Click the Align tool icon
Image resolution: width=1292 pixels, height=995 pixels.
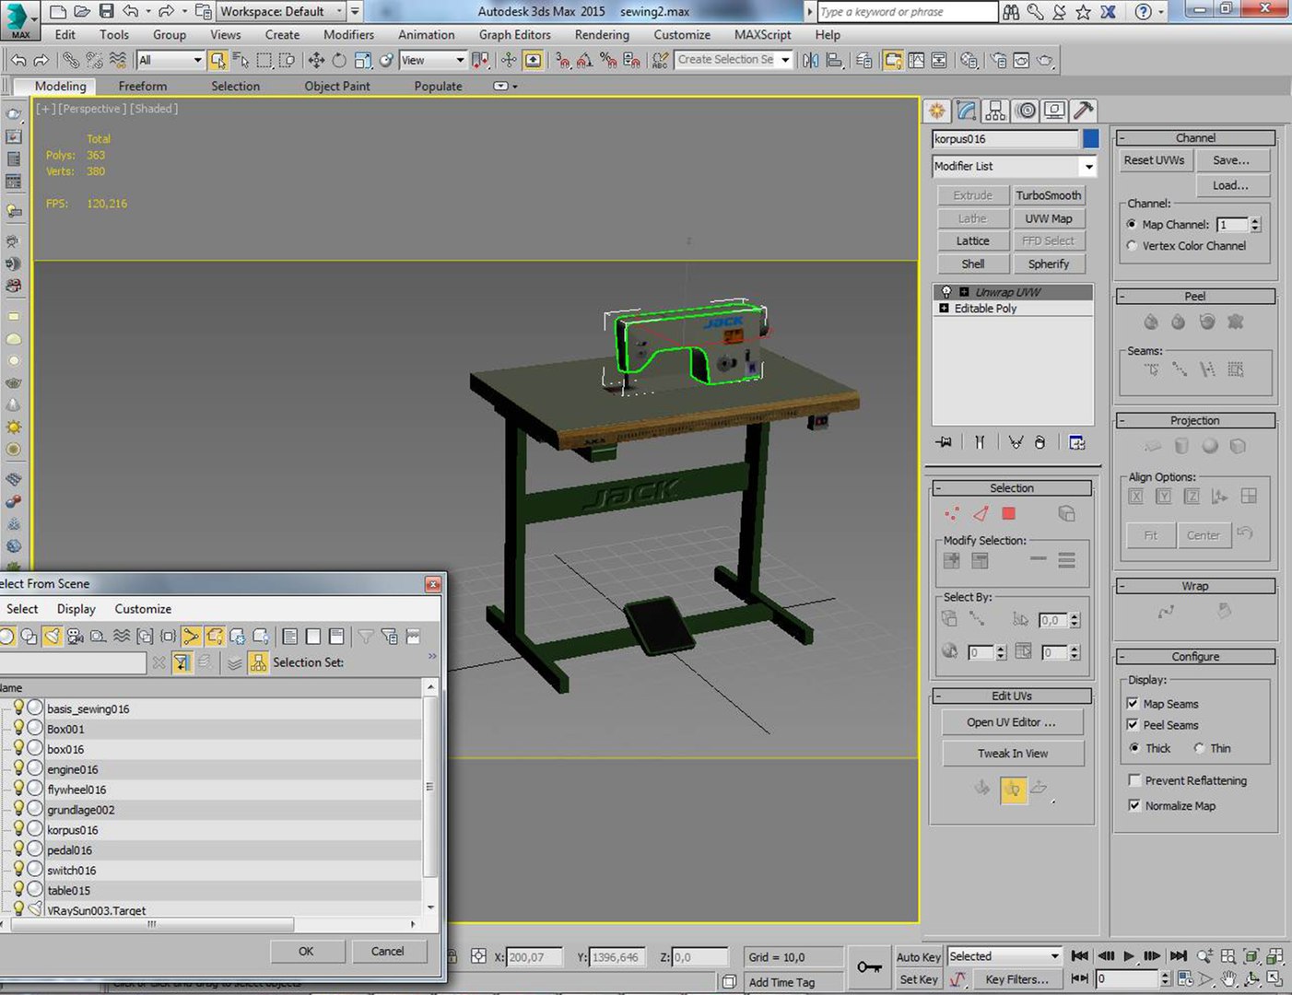point(835,61)
